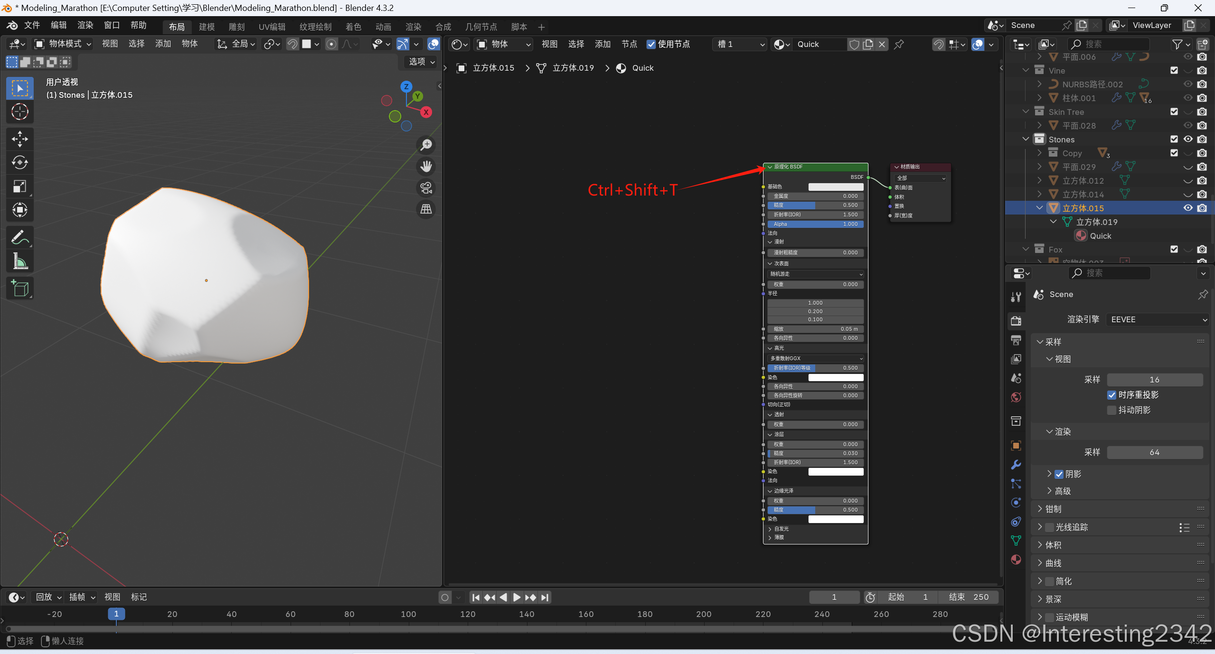Select the Scale tool icon
The image size is (1215, 654).
click(19, 186)
